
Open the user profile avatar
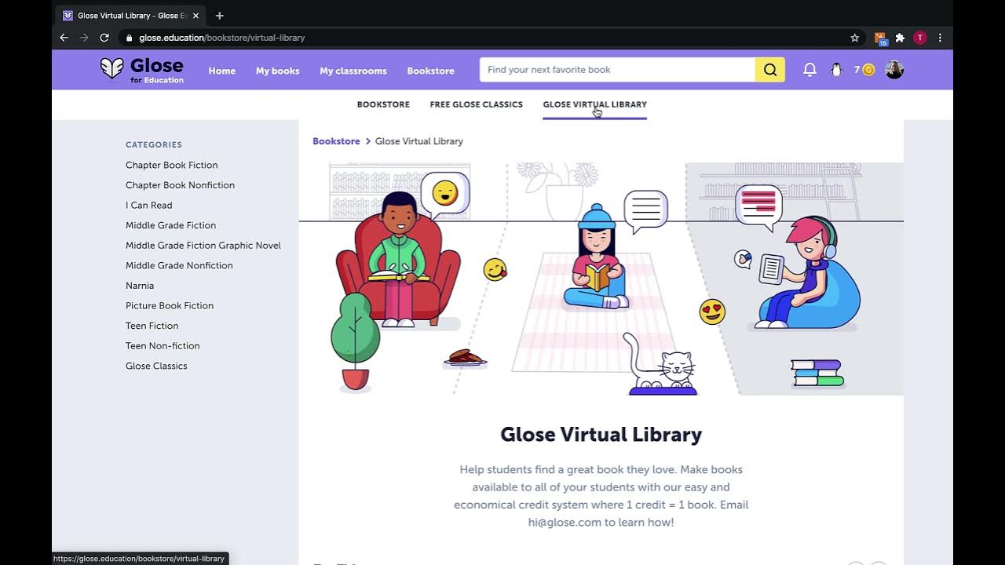894,70
